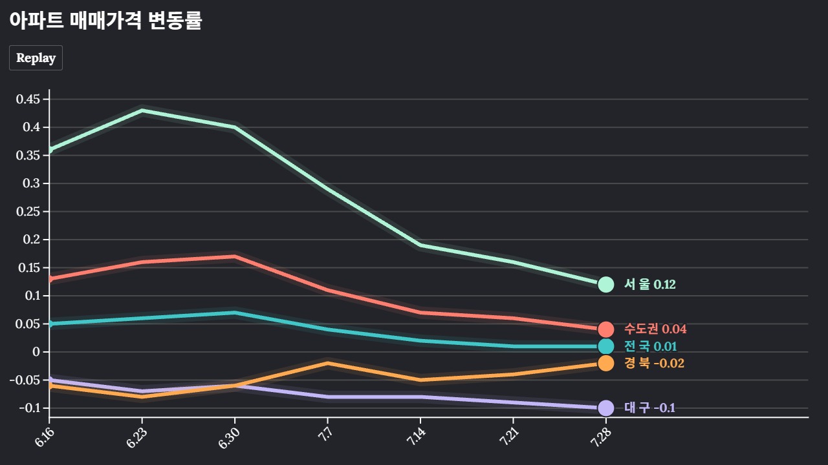Click the chart title 아파트 매매가격 변동률
The height and width of the screenshot is (465, 828).
105,20
